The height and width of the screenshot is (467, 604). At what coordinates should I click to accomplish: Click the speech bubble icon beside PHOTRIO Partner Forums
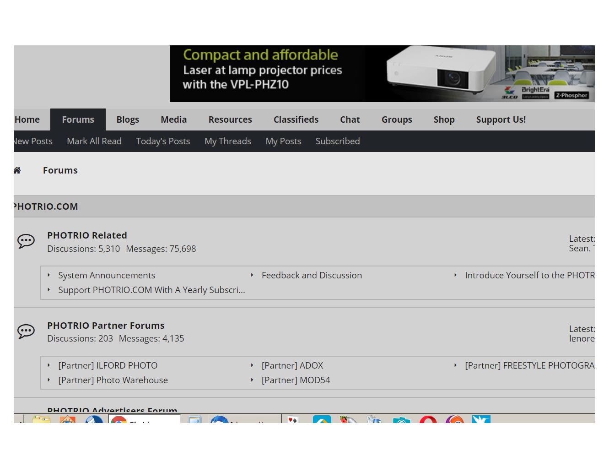(x=26, y=331)
